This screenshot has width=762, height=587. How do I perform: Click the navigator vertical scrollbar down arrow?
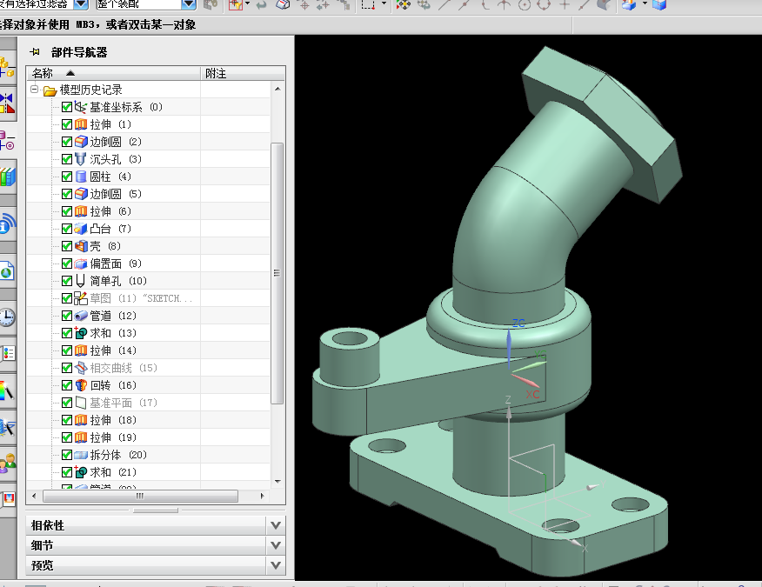pos(278,481)
